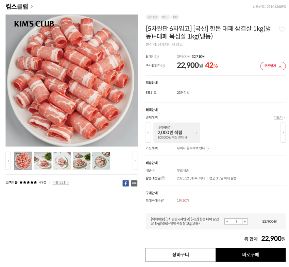Increase quantity with plus button
Image resolution: width=289 pixels, height=267 pixels.
(245, 221)
